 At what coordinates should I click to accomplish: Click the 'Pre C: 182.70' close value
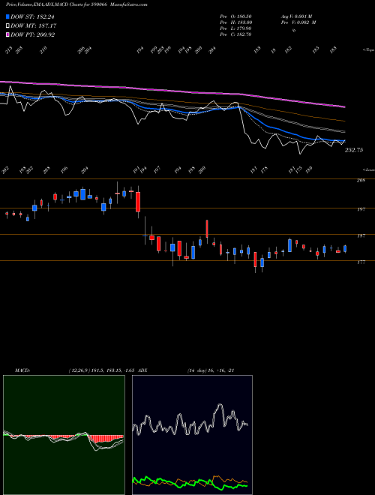235,34
